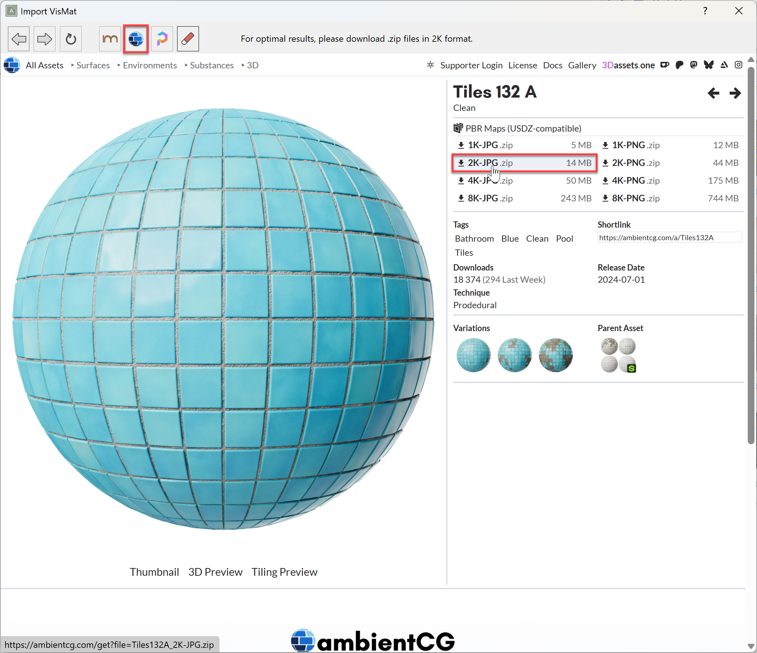
Task: Click the Shortlink URL field
Action: point(669,238)
